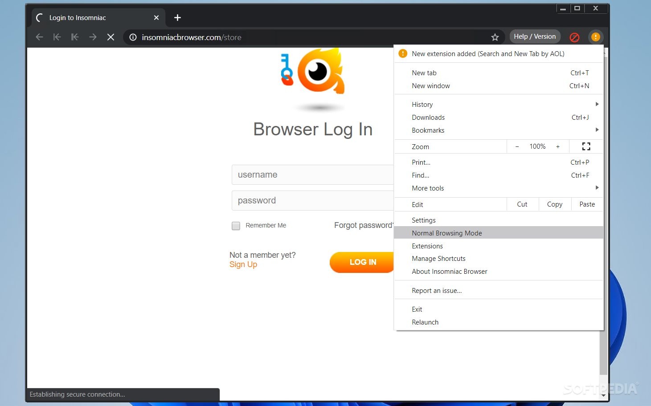Click the Copy button in Edit row
651x406 pixels.
point(555,204)
